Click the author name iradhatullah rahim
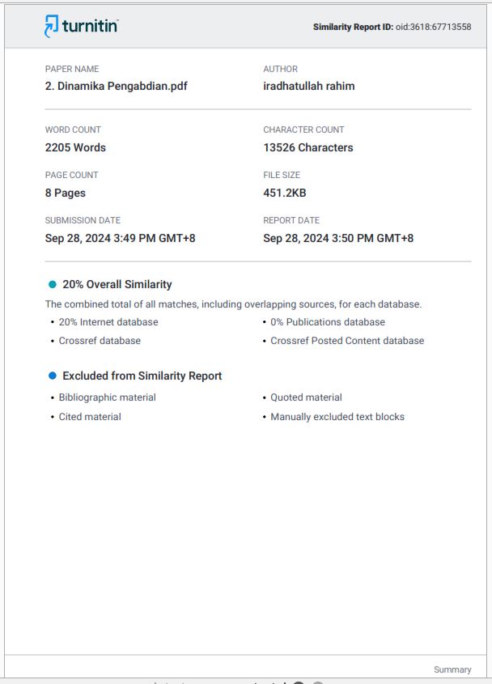 [x=309, y=86]
